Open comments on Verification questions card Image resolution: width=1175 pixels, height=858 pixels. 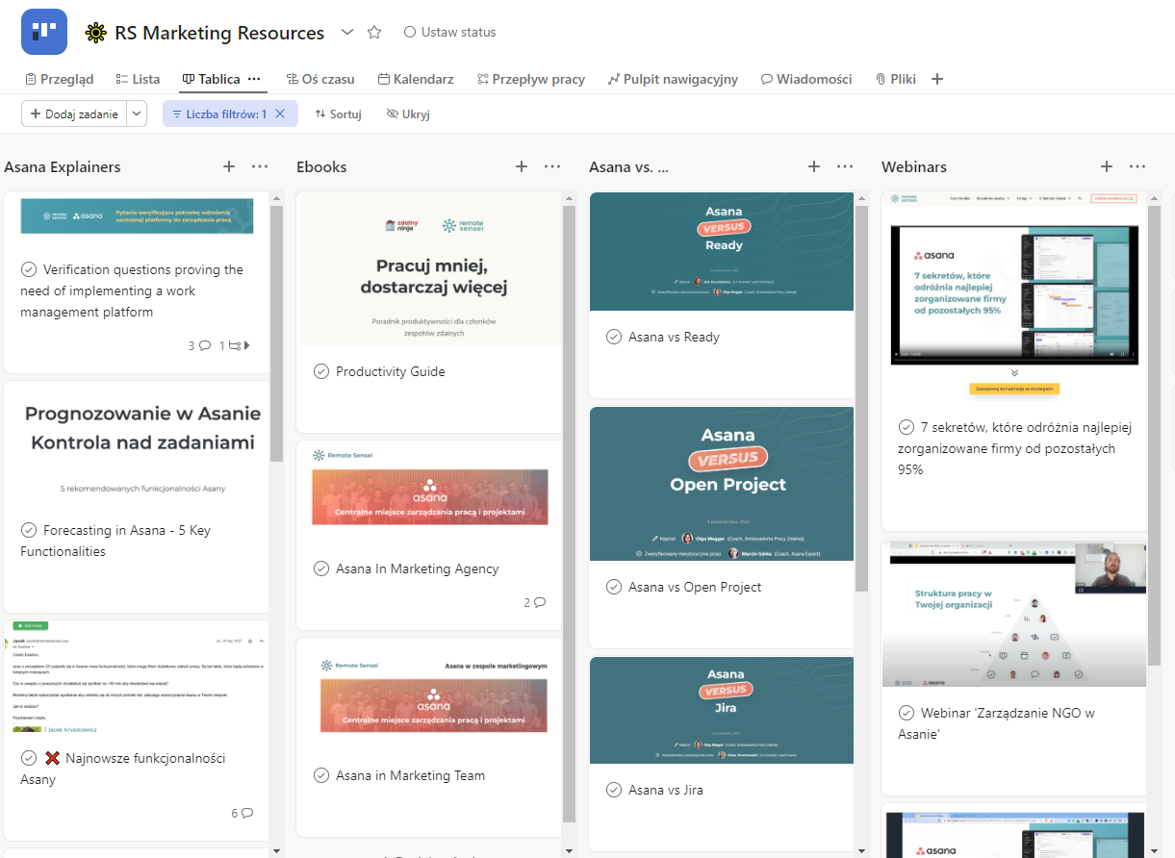(199, 345)
